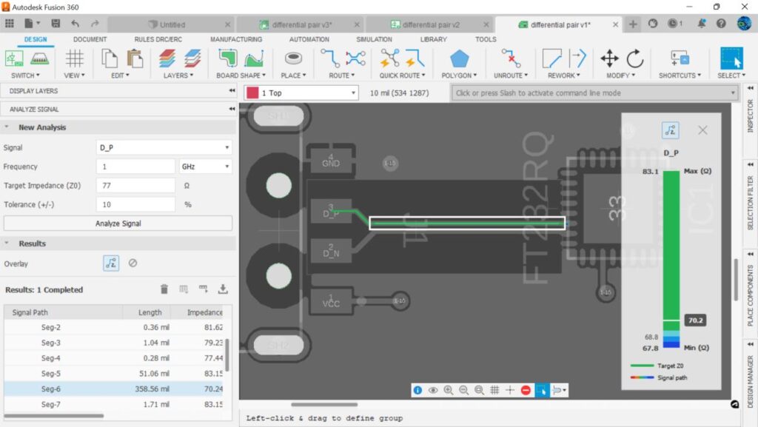The width and height of the screenshot is (758, 427).
Task: Open the Manufacturing ribbon tab
Action: [235, 39]
